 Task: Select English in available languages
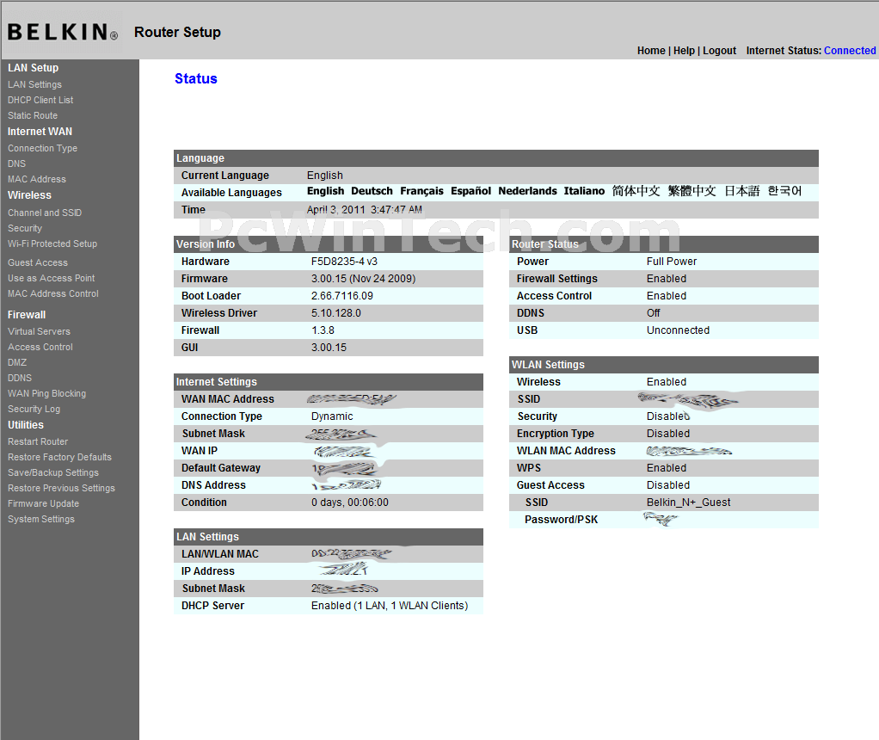(x=325, y=191)
